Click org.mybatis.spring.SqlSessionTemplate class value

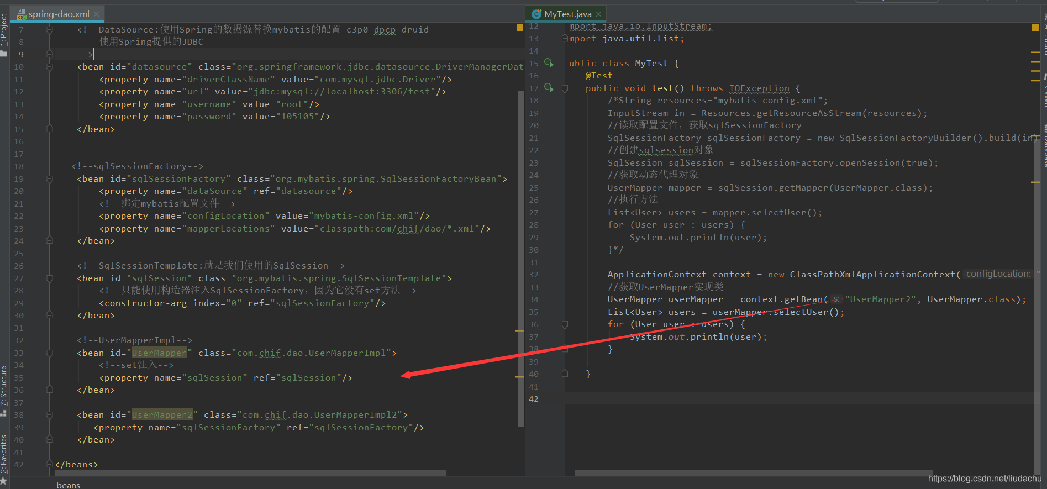click(339, 278)
